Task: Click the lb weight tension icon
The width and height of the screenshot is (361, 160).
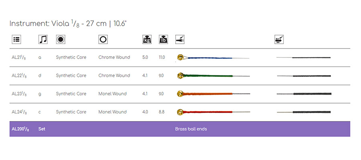Action: point(164,39)
